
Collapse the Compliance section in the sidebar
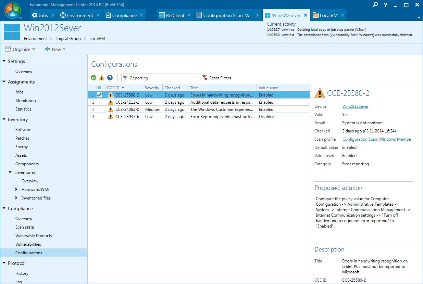pos(4,208)
